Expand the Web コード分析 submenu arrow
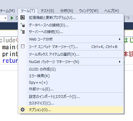 point(119,39)
